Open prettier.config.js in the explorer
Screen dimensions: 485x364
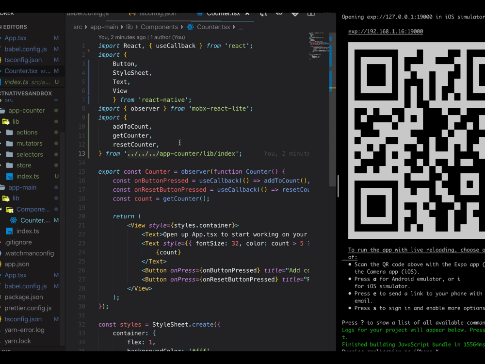coord(28,308)
